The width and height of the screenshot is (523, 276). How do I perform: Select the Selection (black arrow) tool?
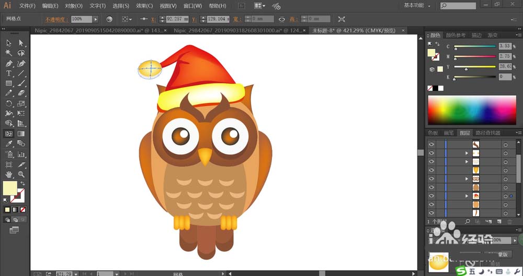tap(9, 43)
